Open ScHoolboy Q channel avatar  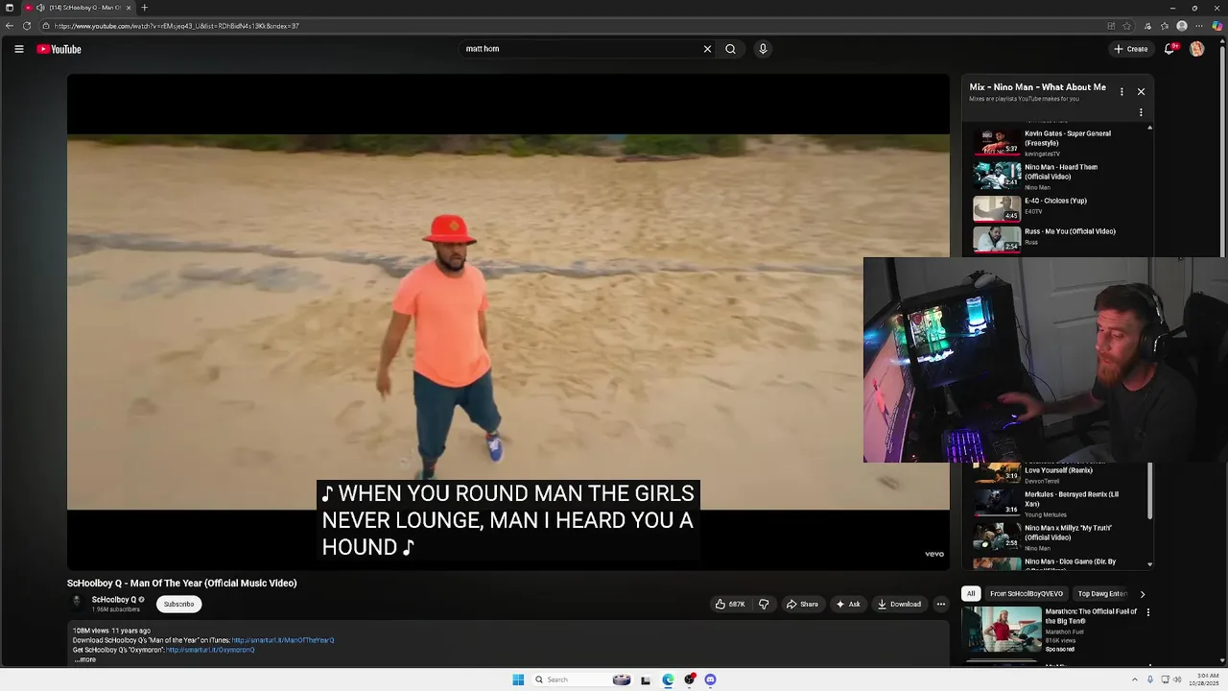pos(77,604)
